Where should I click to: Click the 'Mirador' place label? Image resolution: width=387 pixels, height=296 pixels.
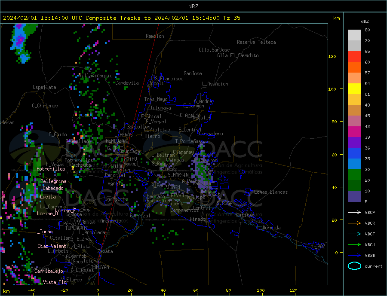(x=199, y=219)
